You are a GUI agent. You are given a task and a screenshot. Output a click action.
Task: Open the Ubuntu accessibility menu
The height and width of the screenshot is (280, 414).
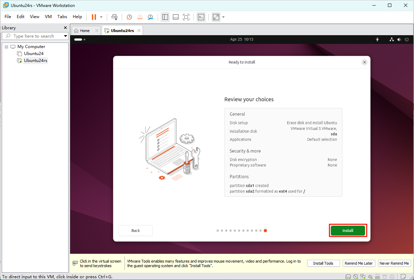tap(377, 39)
